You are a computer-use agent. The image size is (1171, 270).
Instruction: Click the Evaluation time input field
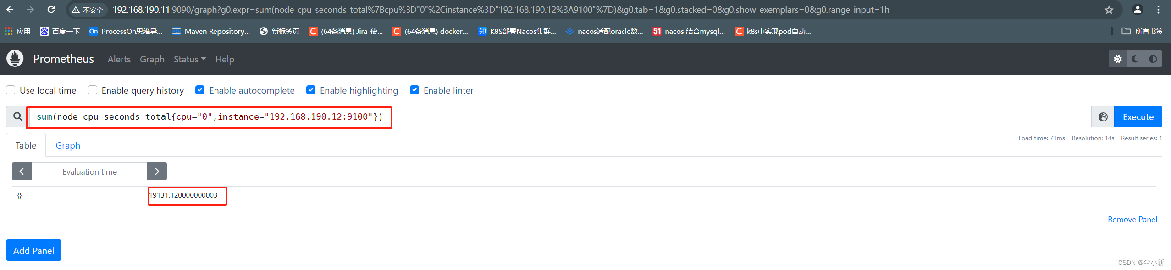coord(89,171)
